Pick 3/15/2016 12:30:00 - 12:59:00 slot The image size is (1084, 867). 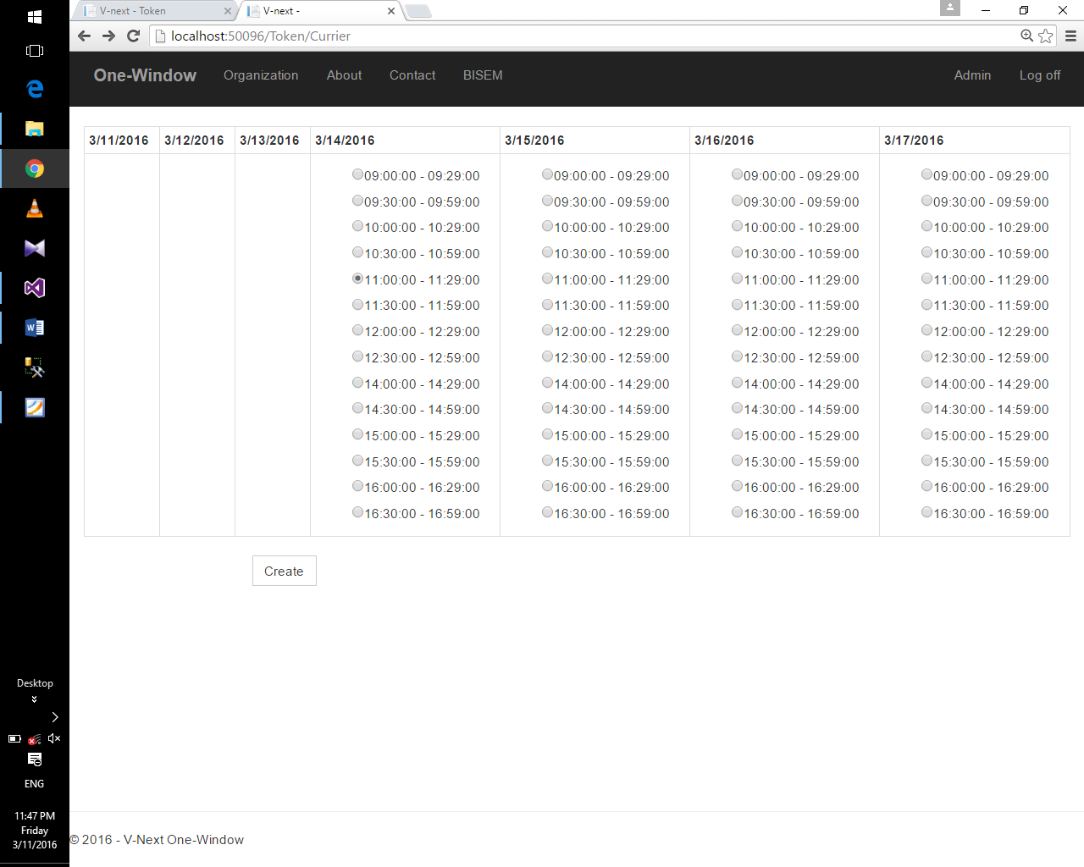[x=547, y=356]
